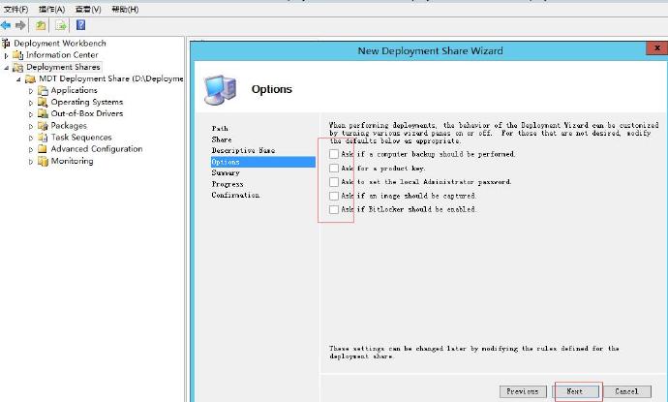Image resolution: width=668 pixels, height=402 pixels.
Task: Open the Help toolbar icon
Action: pyautogui.click(x=80, y=25)
